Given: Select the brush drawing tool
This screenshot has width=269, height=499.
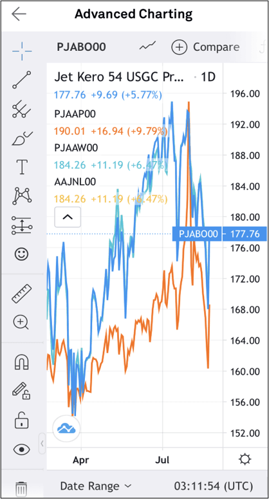Looking at the screenshot, I should (x=22, y=138).
